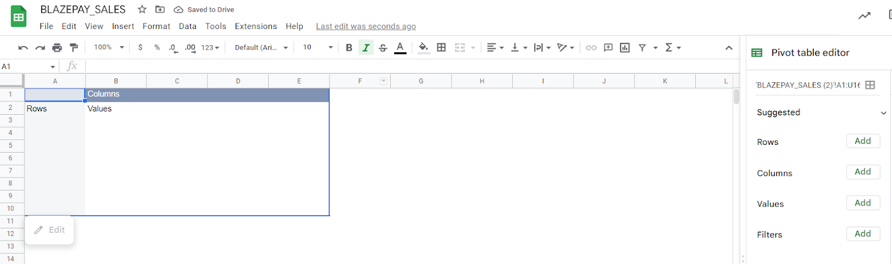Add a field to pivot Values
Screen dimensions: 892x264
(x=862, y=203)
